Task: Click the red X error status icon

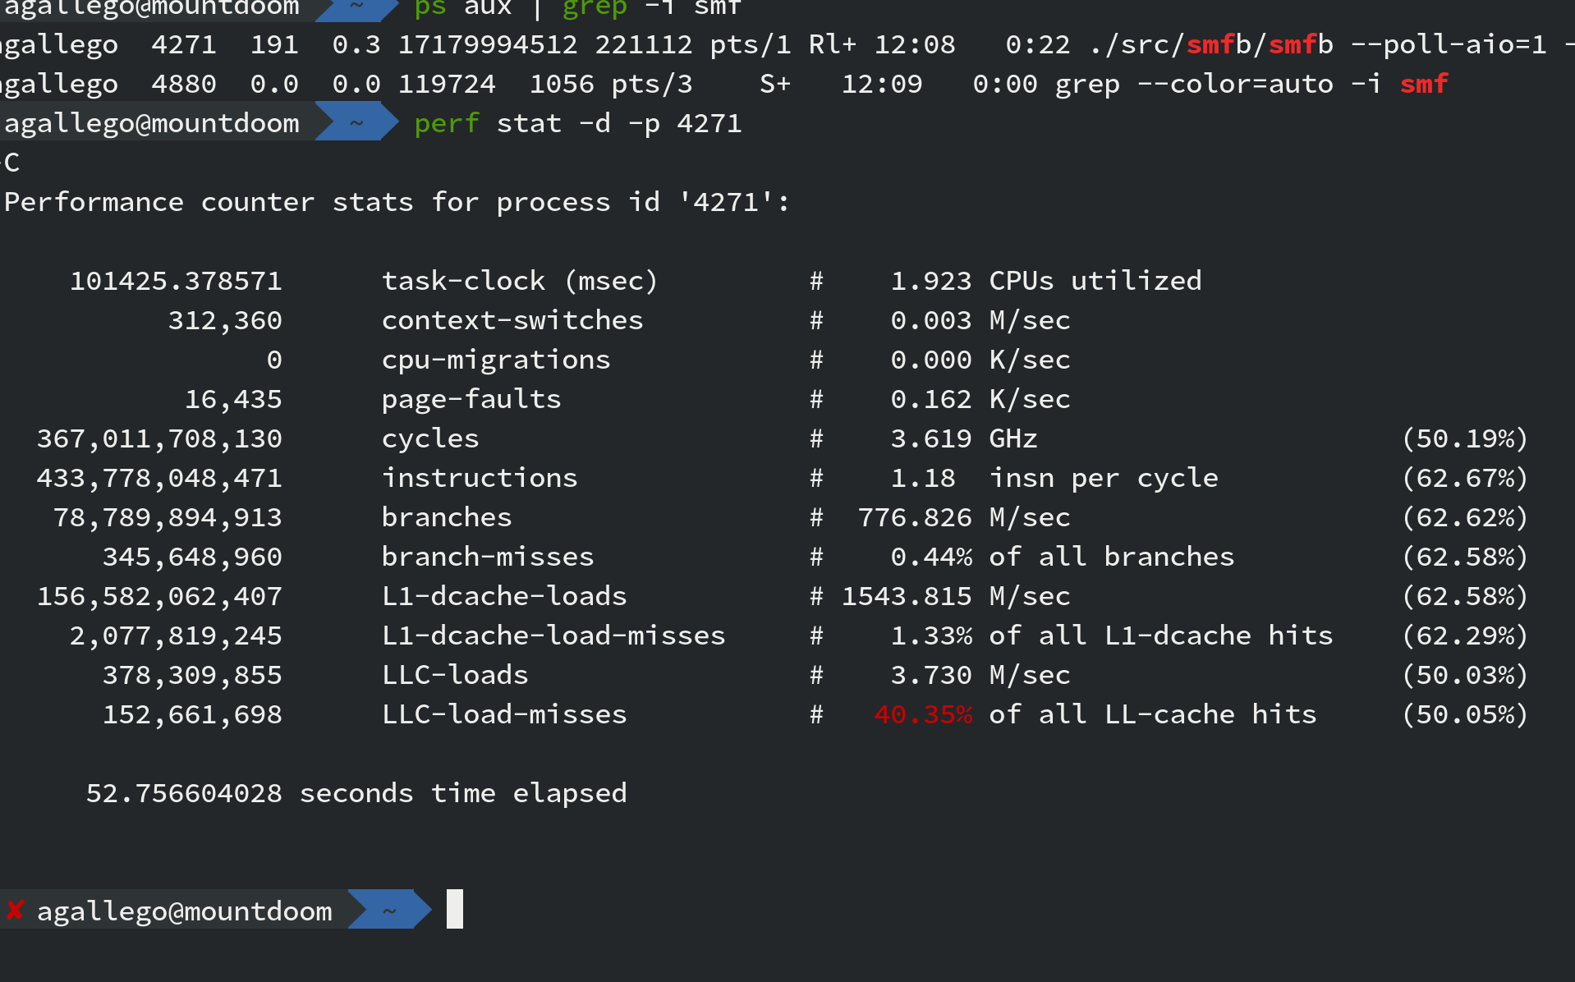Action: (x=15, y=911)
